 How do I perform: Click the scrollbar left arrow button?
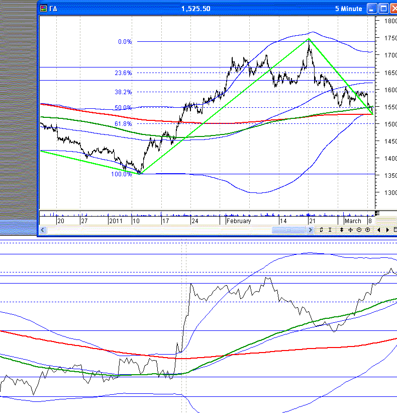[44, 230]
